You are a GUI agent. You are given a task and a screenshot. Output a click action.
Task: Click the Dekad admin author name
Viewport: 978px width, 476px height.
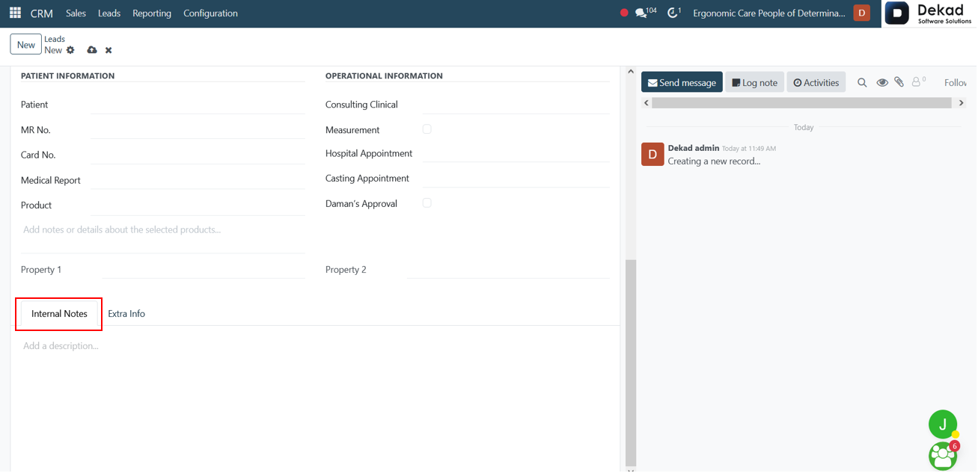click(693, 148)
